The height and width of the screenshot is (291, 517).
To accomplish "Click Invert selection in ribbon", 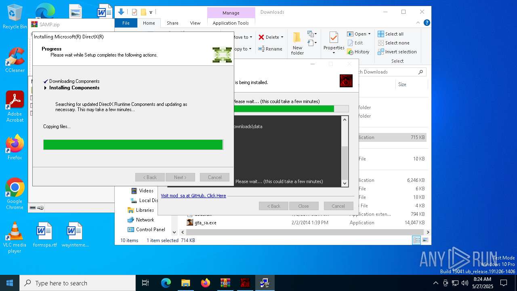I will click(x=397, y=52).
